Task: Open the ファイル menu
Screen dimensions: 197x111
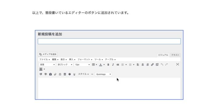Action: (45, 60)
